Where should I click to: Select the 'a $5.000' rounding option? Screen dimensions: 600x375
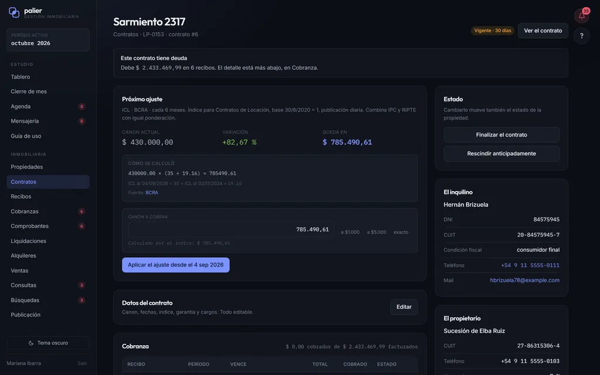tap(377, 232)
